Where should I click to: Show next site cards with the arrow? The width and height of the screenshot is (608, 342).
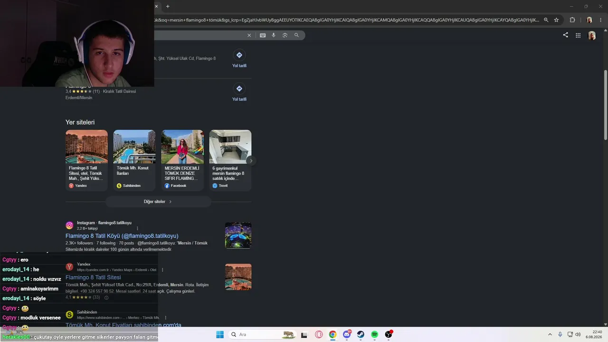coord(251,161)
